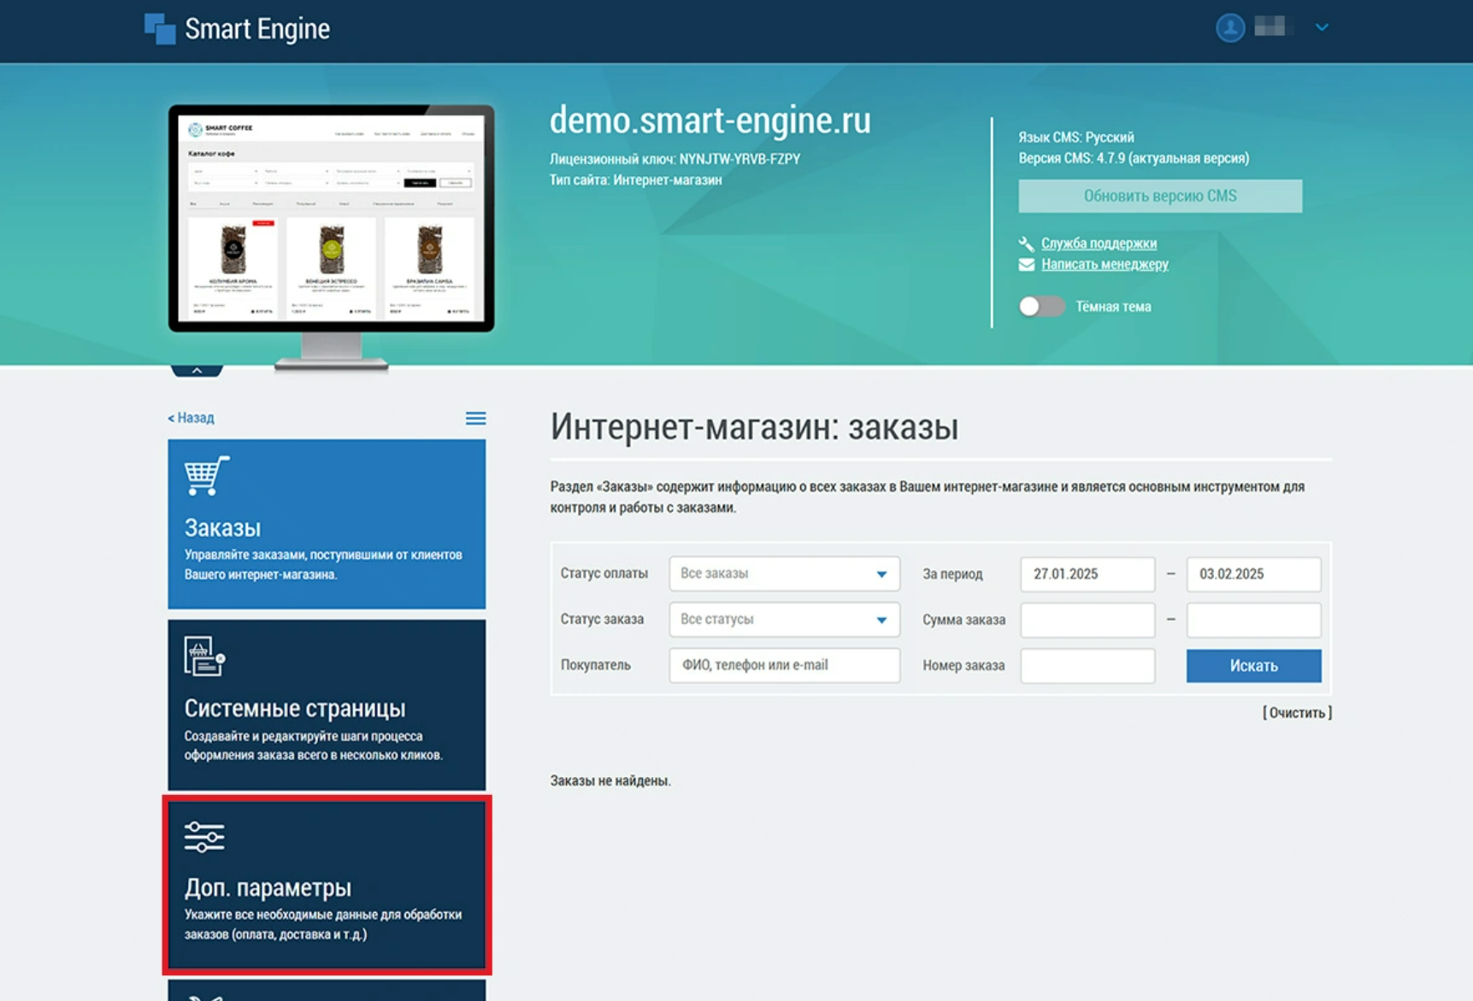Screen dimensions: 1473x1001
Task: Expand the Статус оплаты dropdown
Action: tap(784, 574)
